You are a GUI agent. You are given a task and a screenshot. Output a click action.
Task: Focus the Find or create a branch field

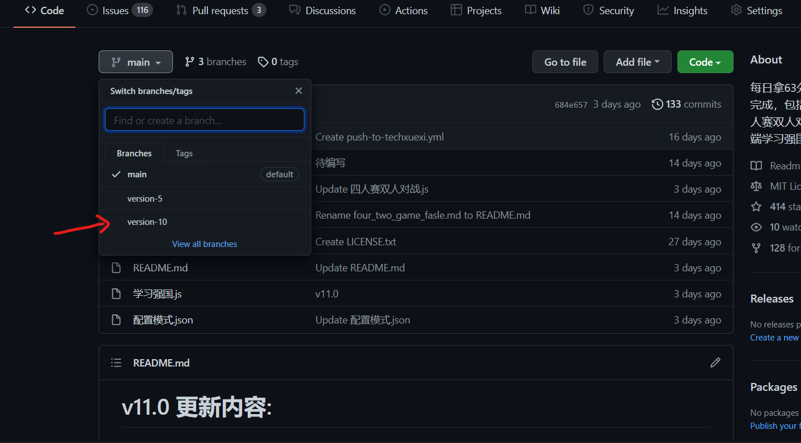coord(205,120)
